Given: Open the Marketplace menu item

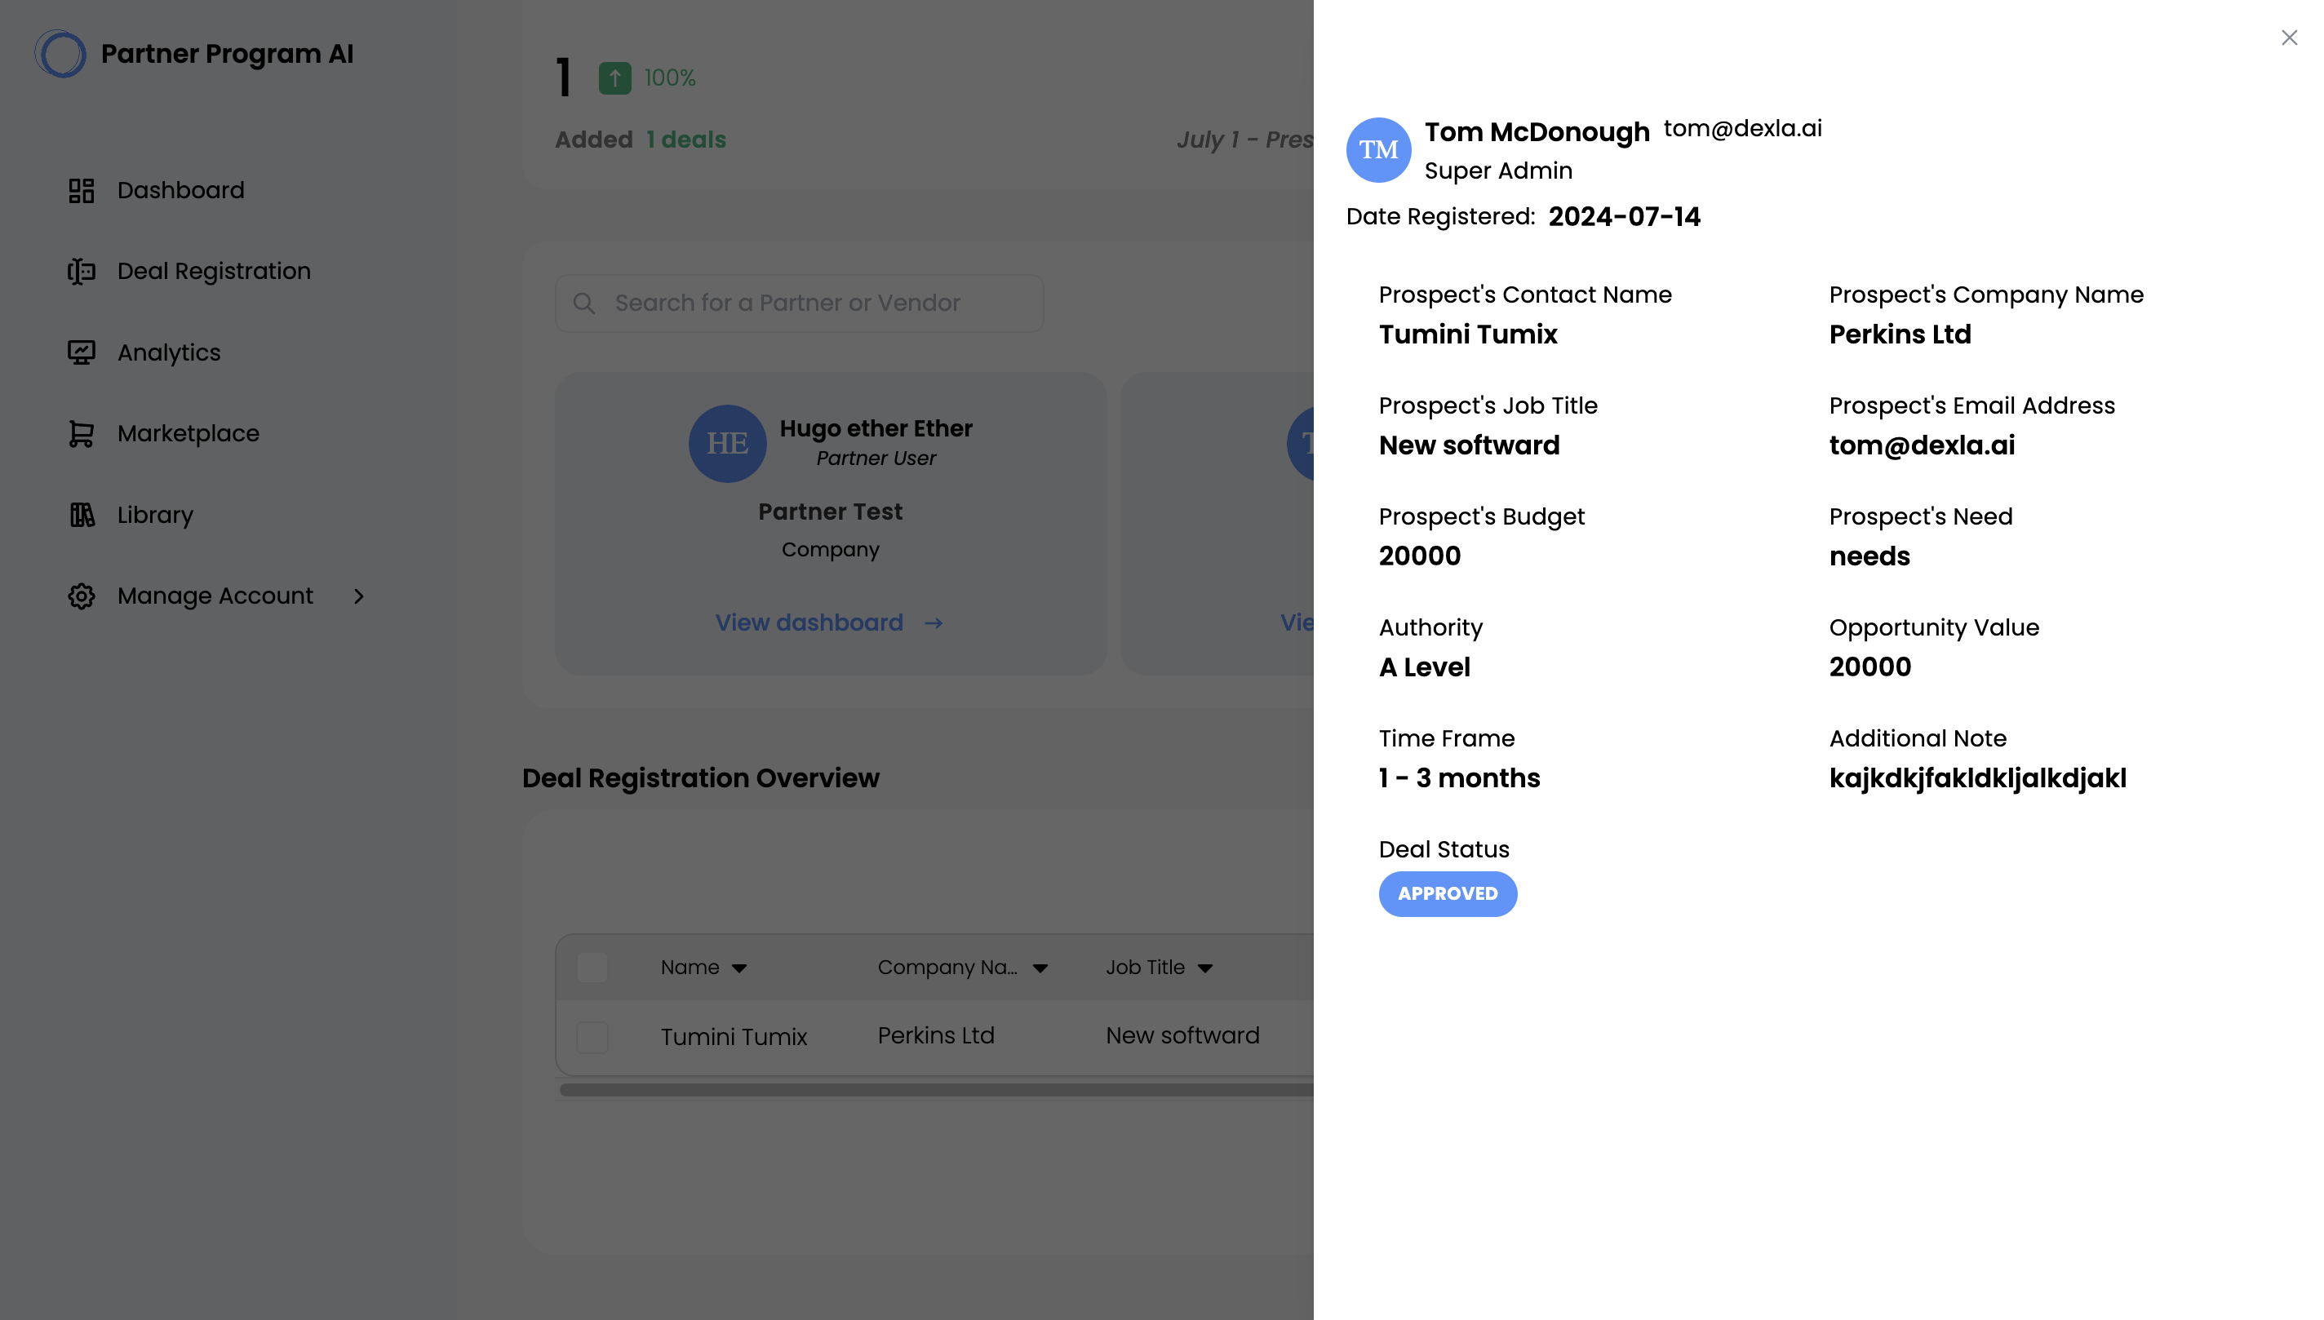Looking at the screenshot, I should point(188,433).
